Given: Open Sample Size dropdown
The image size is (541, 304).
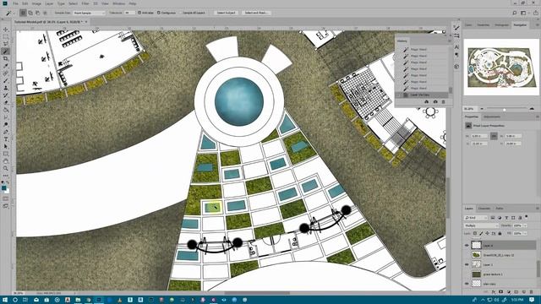Looking at the screenshot, I should point(89,13).
